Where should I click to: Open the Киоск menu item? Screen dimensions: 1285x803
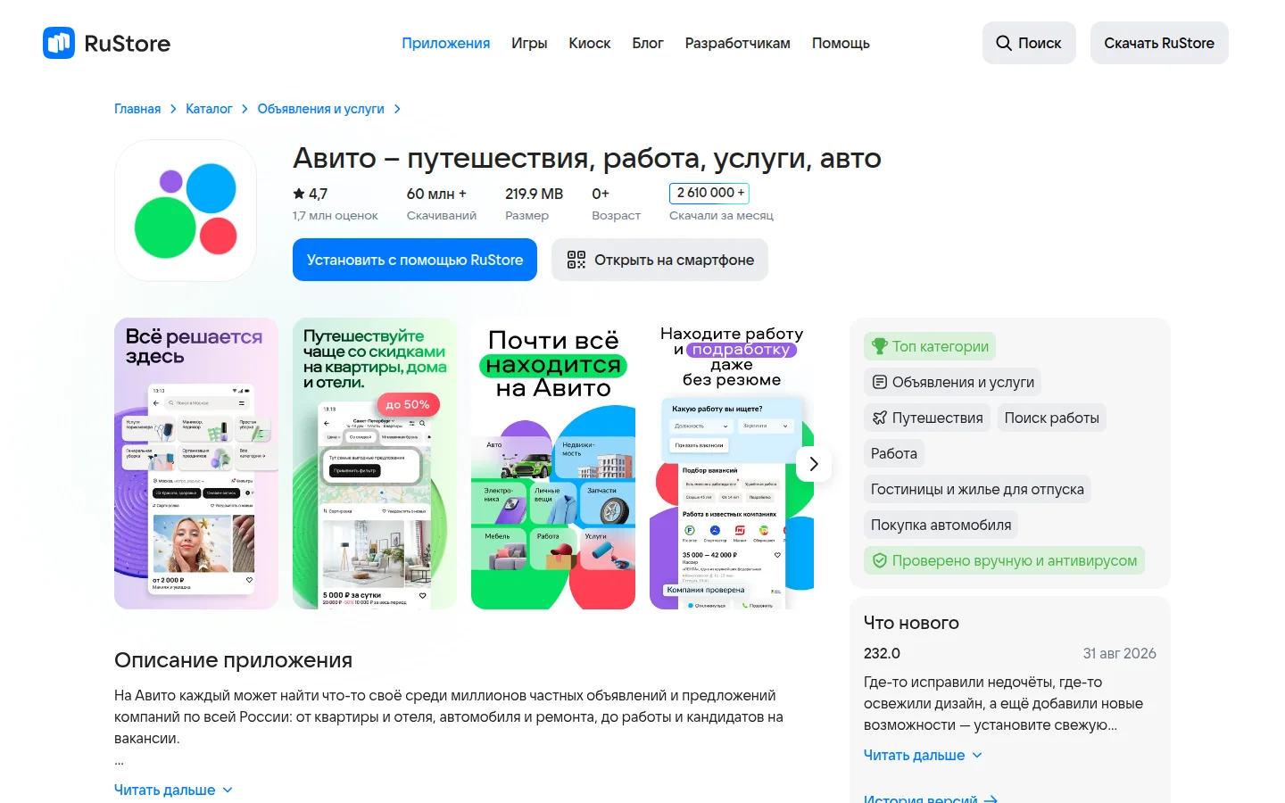coord(590,43)
